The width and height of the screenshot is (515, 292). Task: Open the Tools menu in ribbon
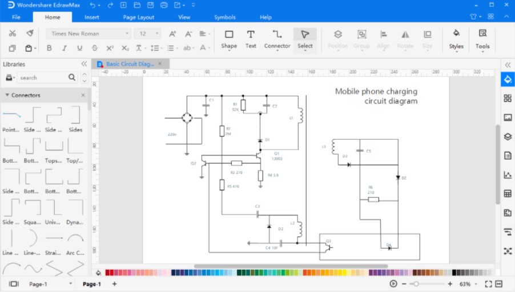pyautogui.click(x=482, y=39)
